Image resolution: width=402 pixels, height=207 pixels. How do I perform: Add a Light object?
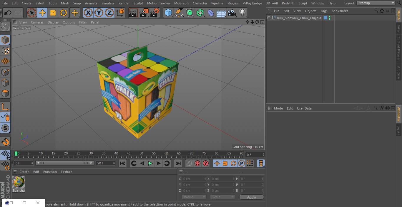[x=242, y=13]
